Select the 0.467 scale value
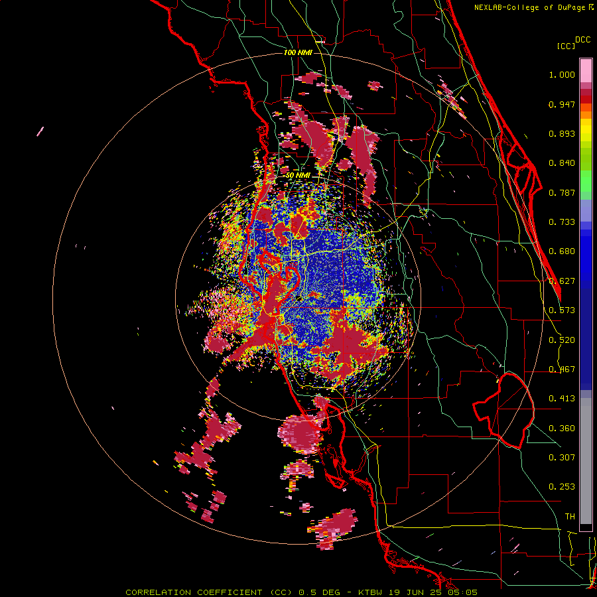 (x=562, y=369)
